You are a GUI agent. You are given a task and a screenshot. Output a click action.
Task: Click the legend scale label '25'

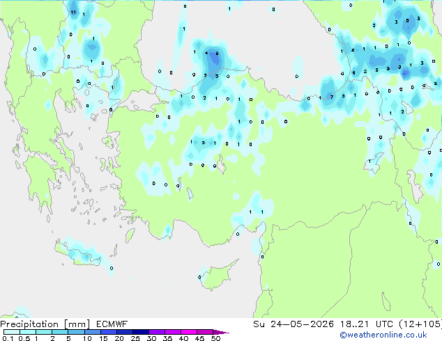tap(135, 338)
